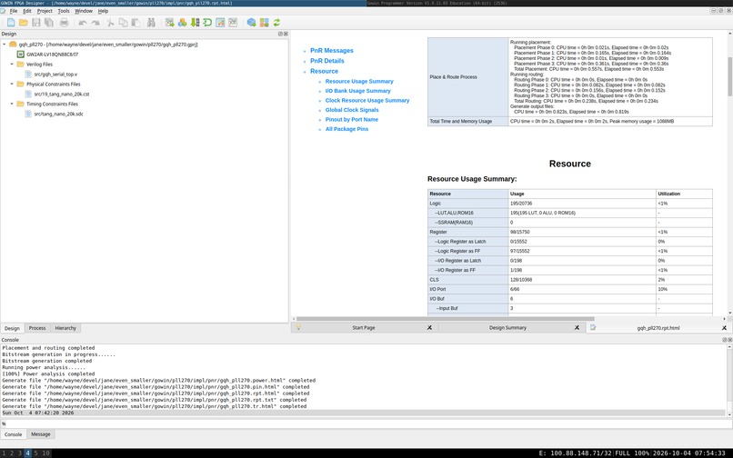Close the Console panel with its X icon

pos(729,340)
